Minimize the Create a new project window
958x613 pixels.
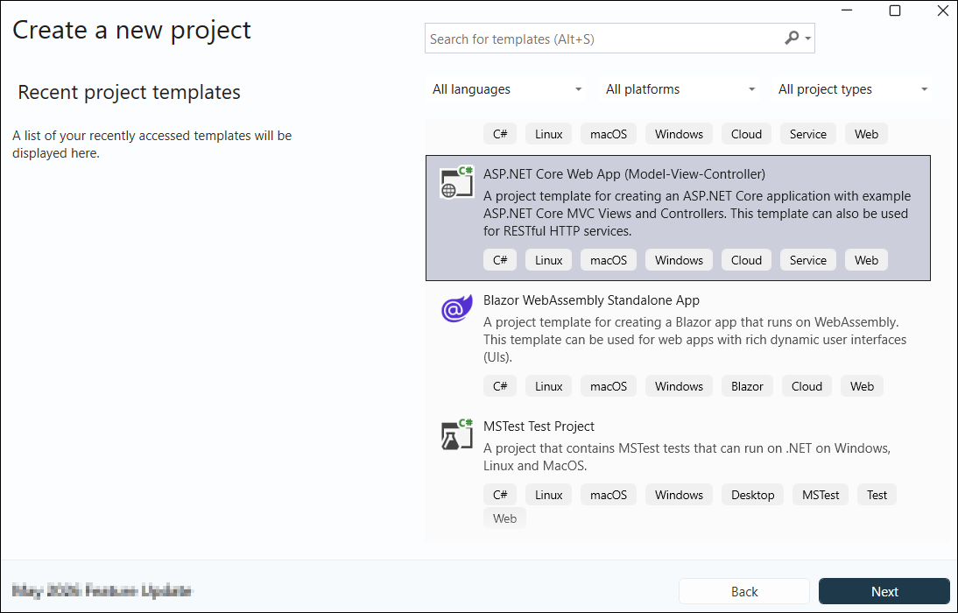(847, 11)
